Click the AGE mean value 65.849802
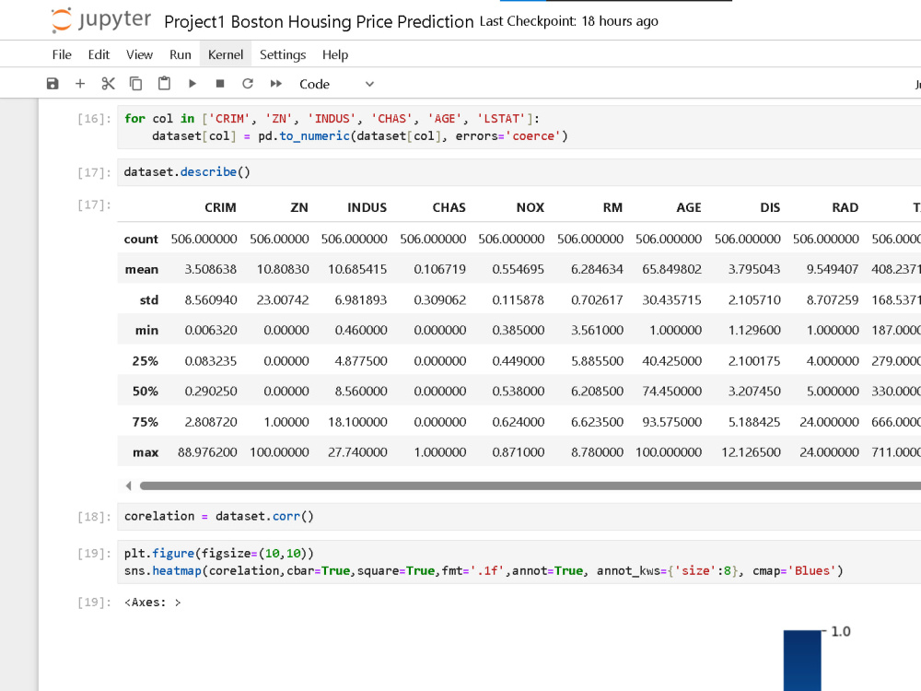Screen dimensions: 921x691 coord(671,269)
